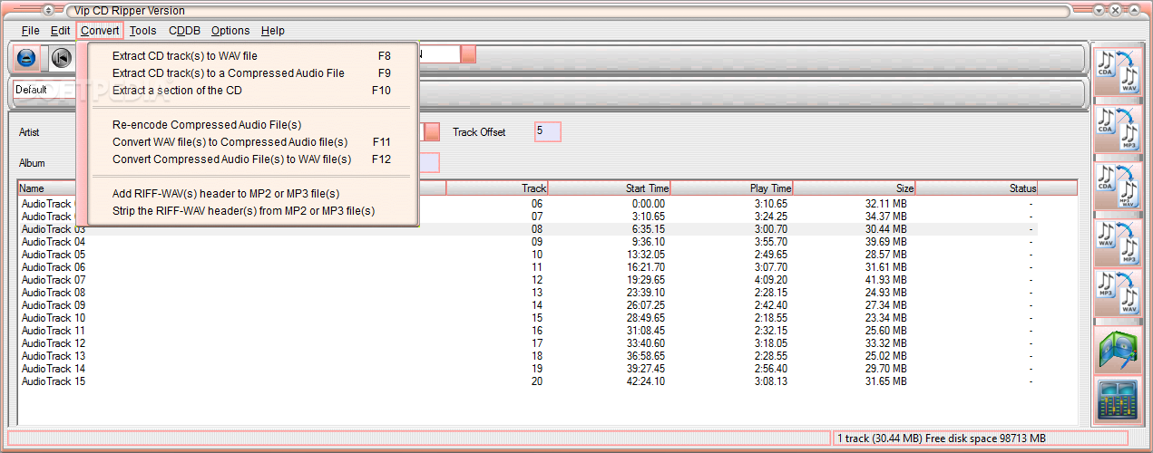Viewport: 1153px width, 453px height.
Task: Choose Convert Compressed Audio File(s) to WAV
Action: click(251, 159)
